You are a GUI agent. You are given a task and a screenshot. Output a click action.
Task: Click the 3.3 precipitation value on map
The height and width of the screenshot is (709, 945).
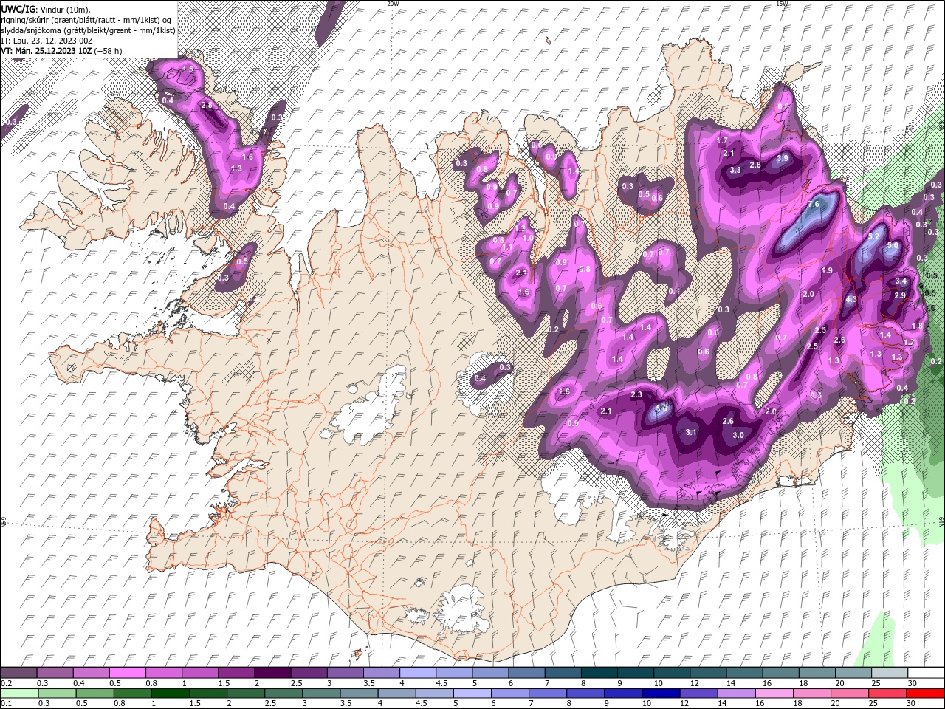pyautogui.click(x=735, y=170)
